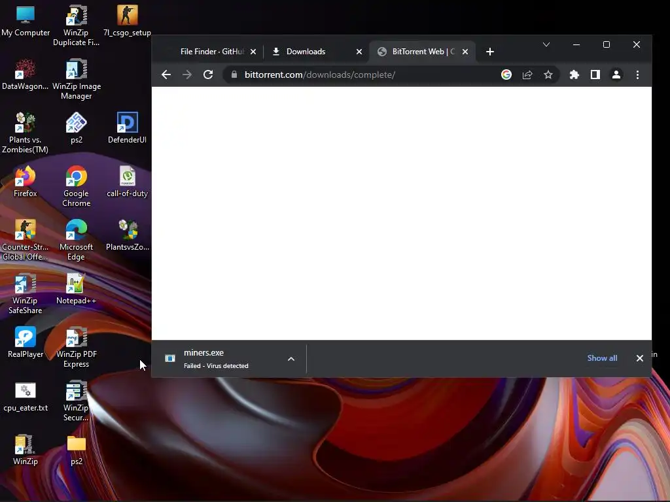Bookmark this tab with star icon
The height and width of the screenshot is (502, 670).
(x=548, y=75)
